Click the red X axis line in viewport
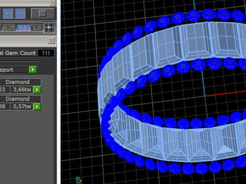Screen dimensions: 246x184 coord(225,94)
